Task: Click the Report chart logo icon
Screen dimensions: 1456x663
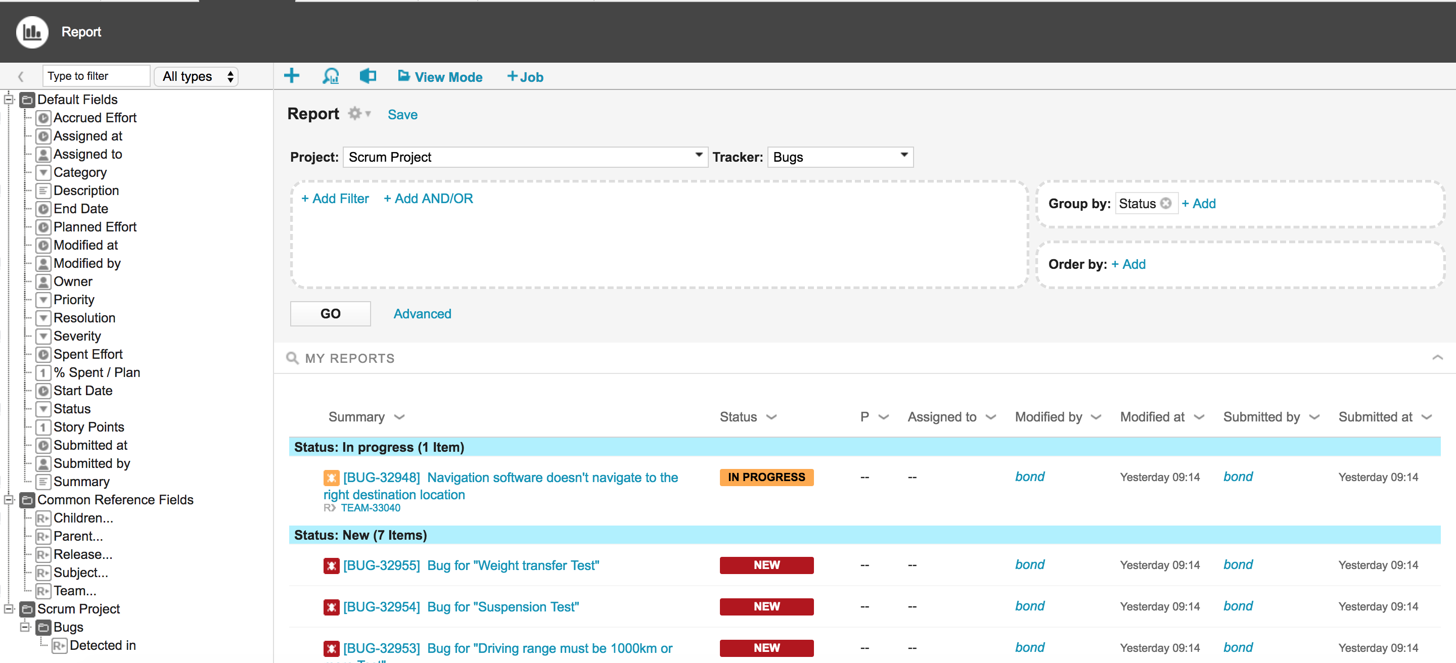Action: (x=32, y=32)
